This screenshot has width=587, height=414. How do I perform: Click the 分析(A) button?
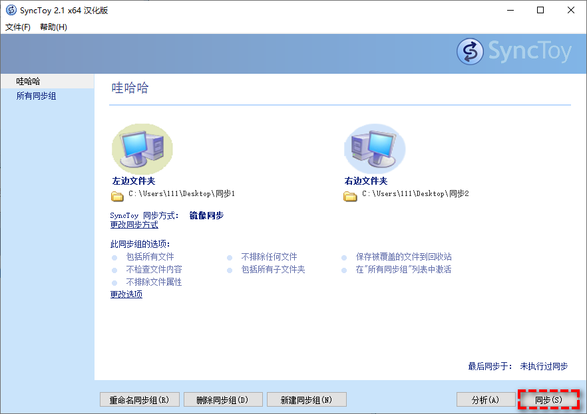(x=486, y=400)
